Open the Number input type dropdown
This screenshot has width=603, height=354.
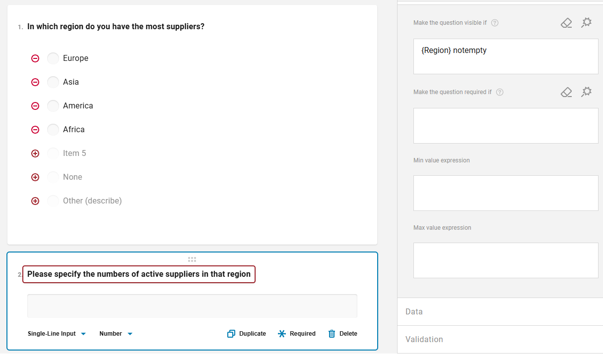click(x=116, y=334)
